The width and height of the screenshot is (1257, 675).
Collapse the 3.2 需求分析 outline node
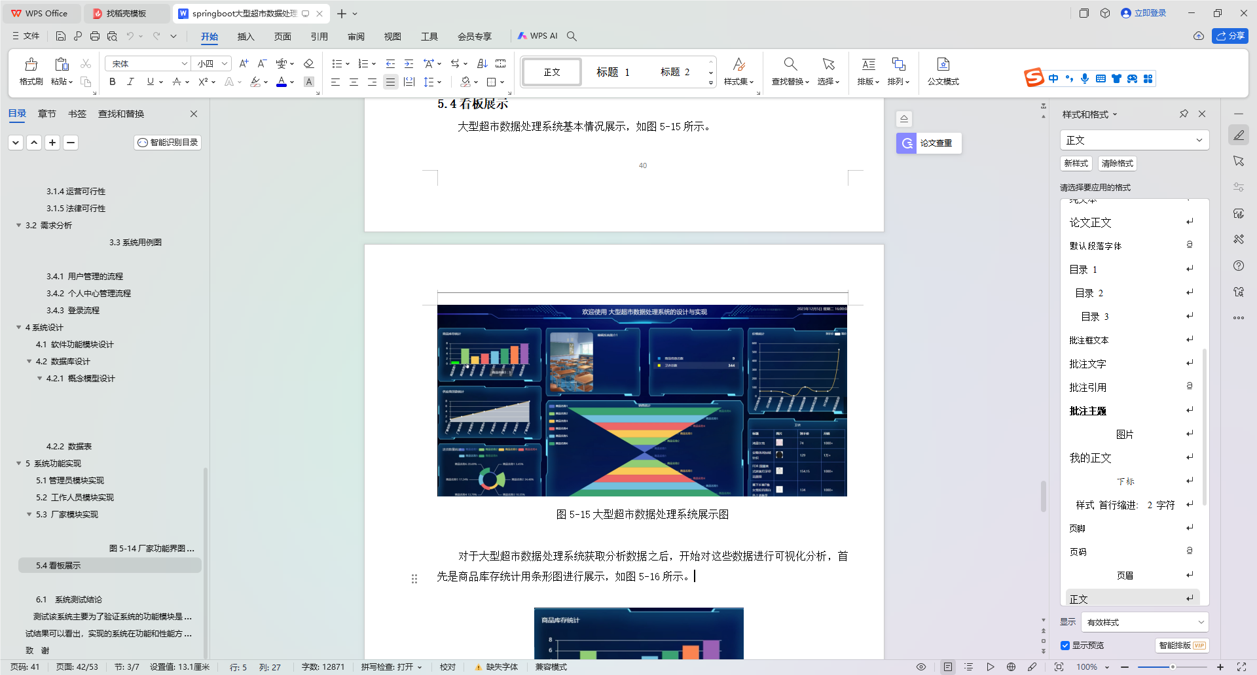(x=19, y=225)
